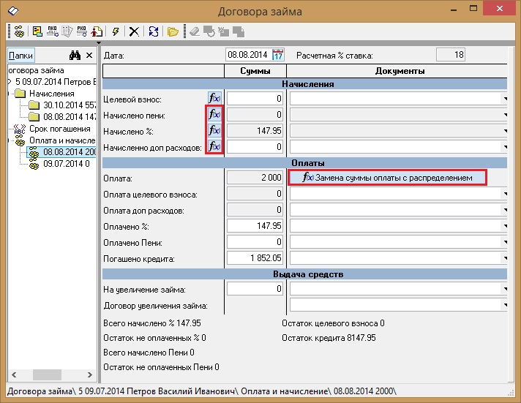Click the Остаток кредита 8147.95 text
Screen dimensions: 521x403
(329, 338)
